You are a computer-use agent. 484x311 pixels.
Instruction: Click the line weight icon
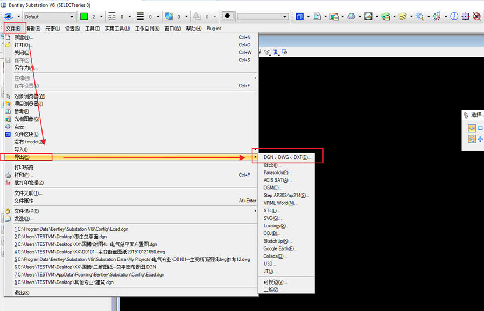coord(140,16)
